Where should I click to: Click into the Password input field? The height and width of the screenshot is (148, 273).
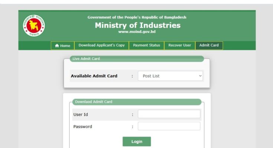pyautogui.click(x=169, y=127)
